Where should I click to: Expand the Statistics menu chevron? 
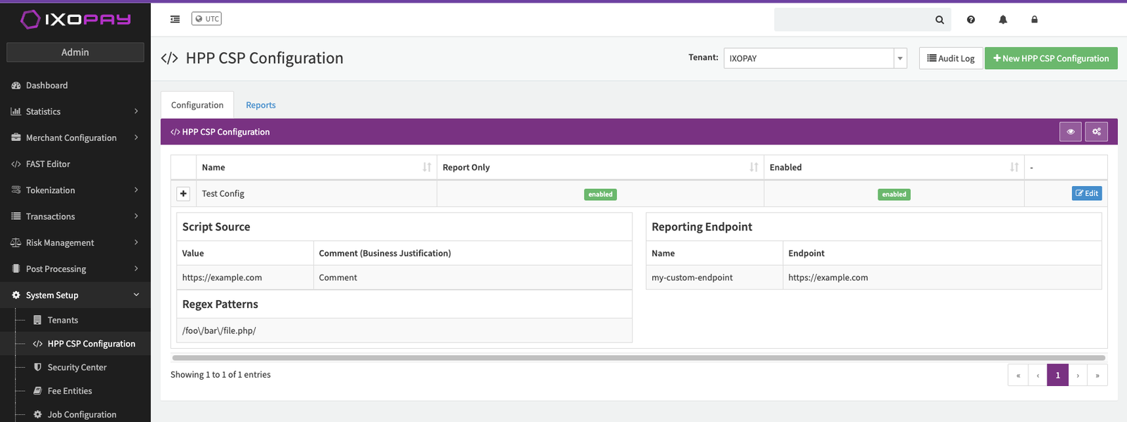click(136, 111)
